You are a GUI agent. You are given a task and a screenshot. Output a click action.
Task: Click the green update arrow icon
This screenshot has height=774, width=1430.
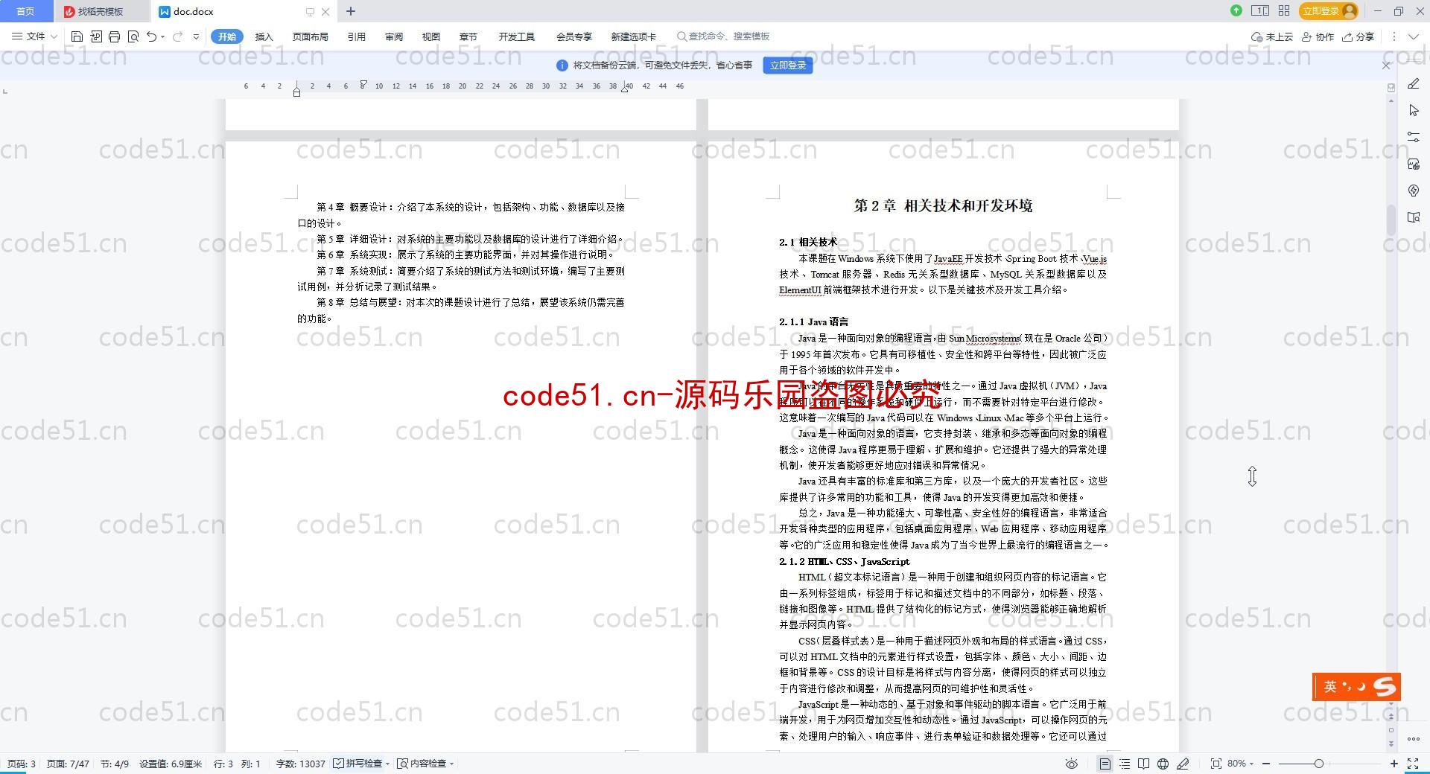point(1236,10)
